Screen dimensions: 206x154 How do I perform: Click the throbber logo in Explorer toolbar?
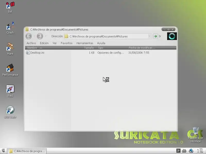(172, 36)
